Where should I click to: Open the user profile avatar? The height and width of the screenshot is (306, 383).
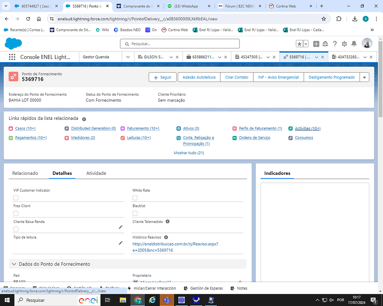(x=367, y=43)
